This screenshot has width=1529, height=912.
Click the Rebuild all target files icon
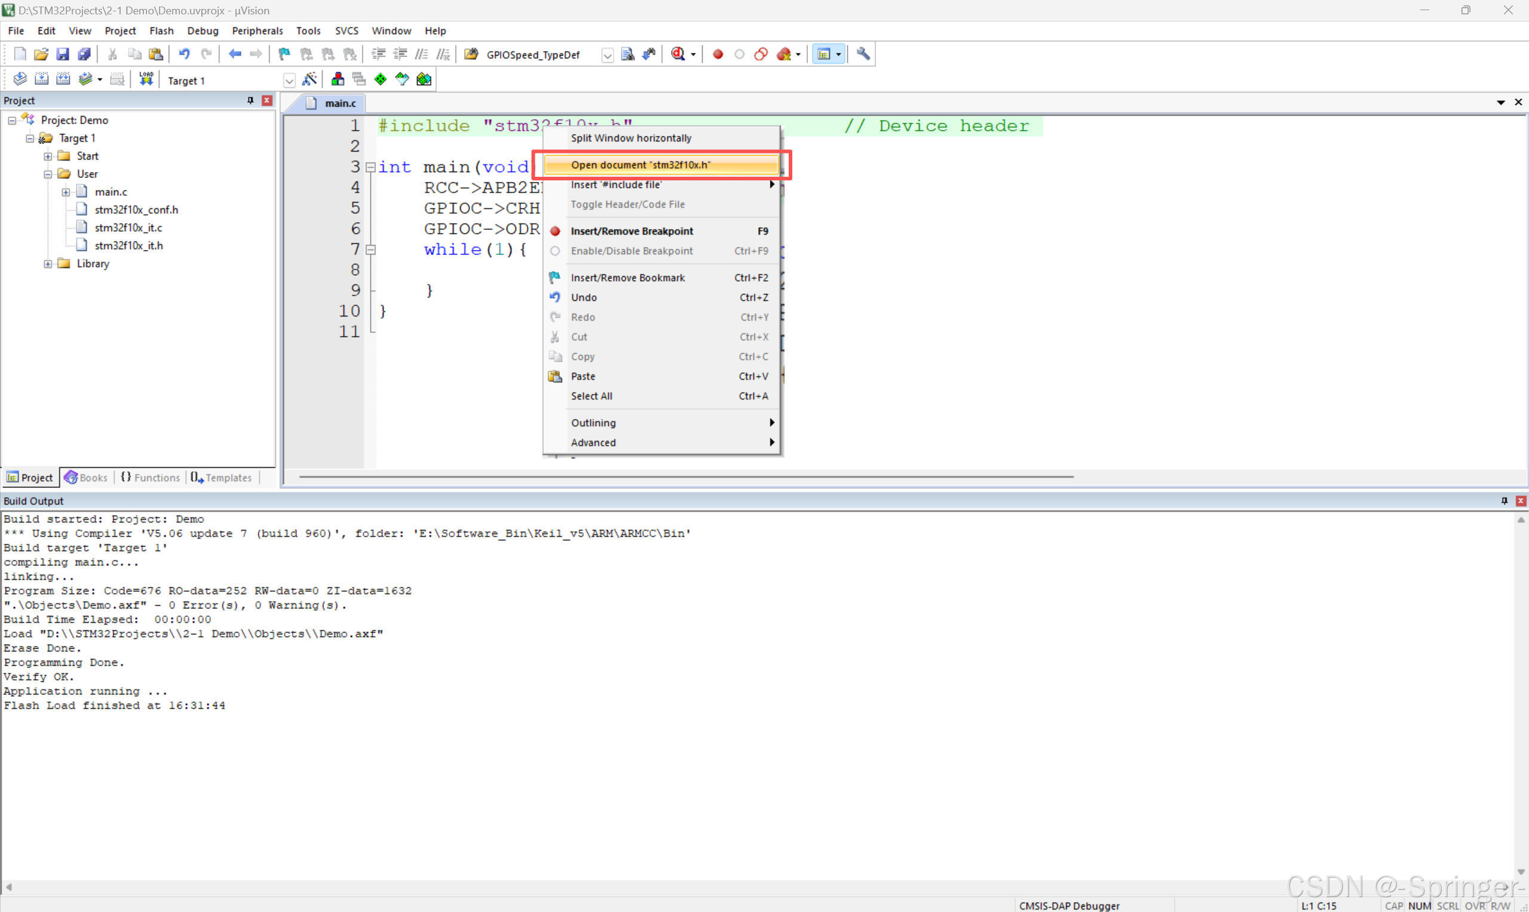coord(63,79)
